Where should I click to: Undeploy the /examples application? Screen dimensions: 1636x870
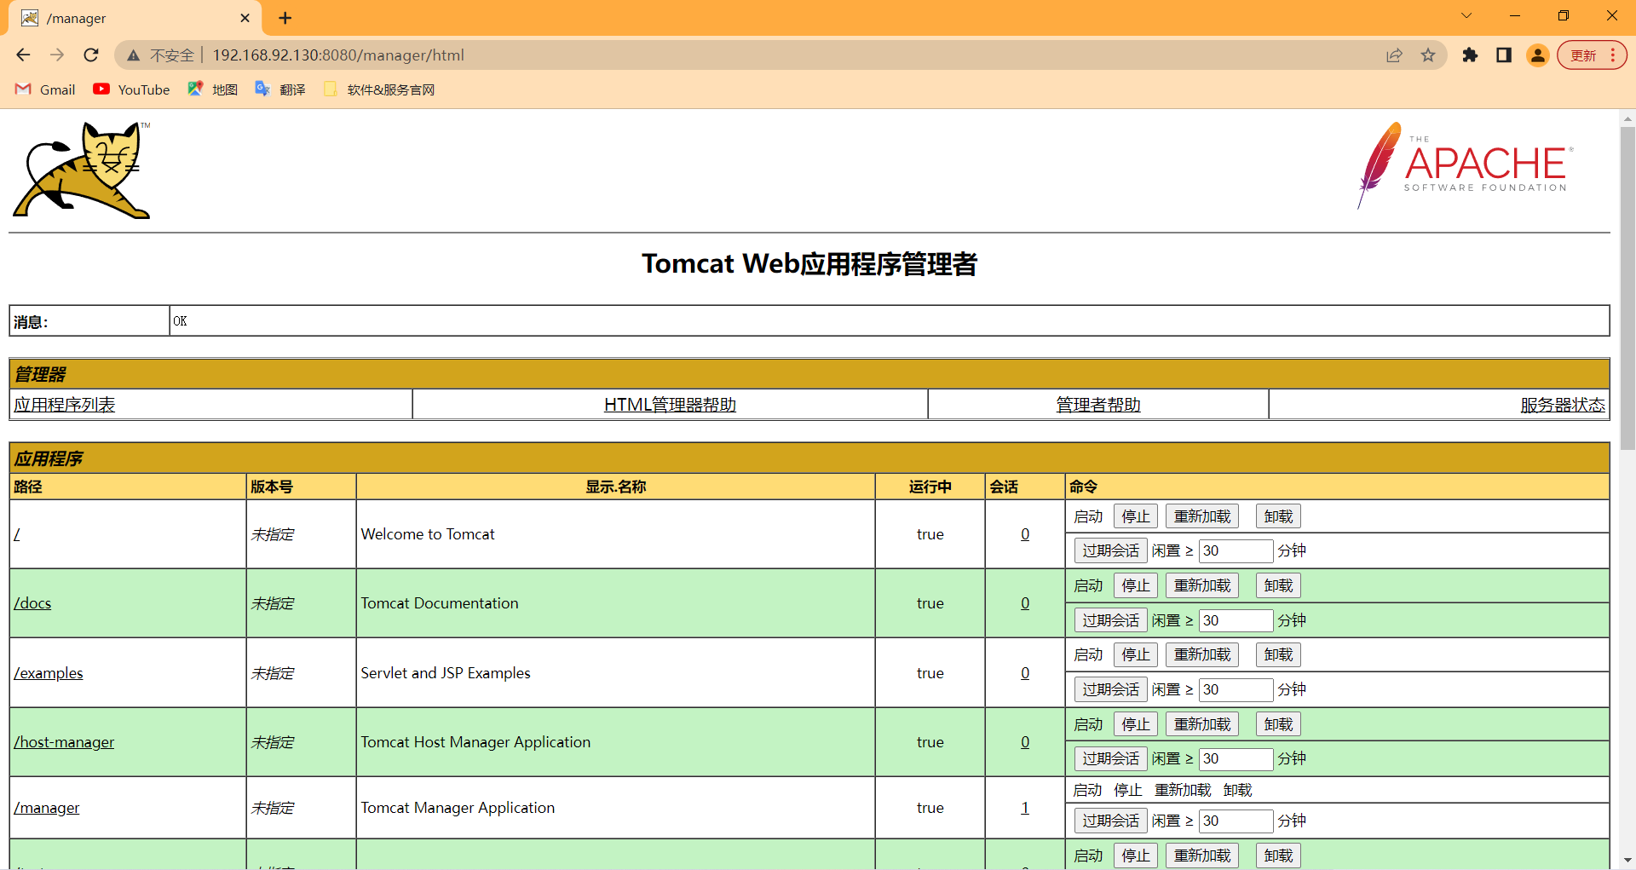1278,654
